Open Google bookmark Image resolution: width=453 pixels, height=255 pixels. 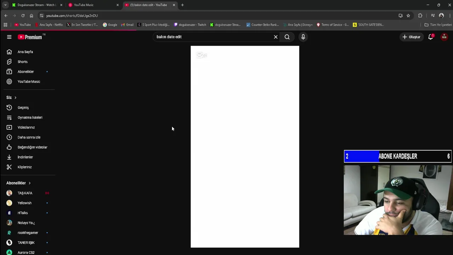tap(110, 25)
